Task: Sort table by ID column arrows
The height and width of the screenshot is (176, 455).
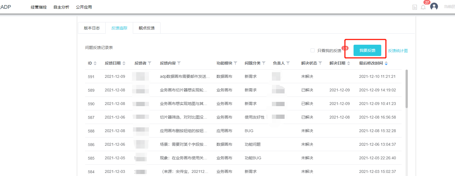Action: (95, 63)
